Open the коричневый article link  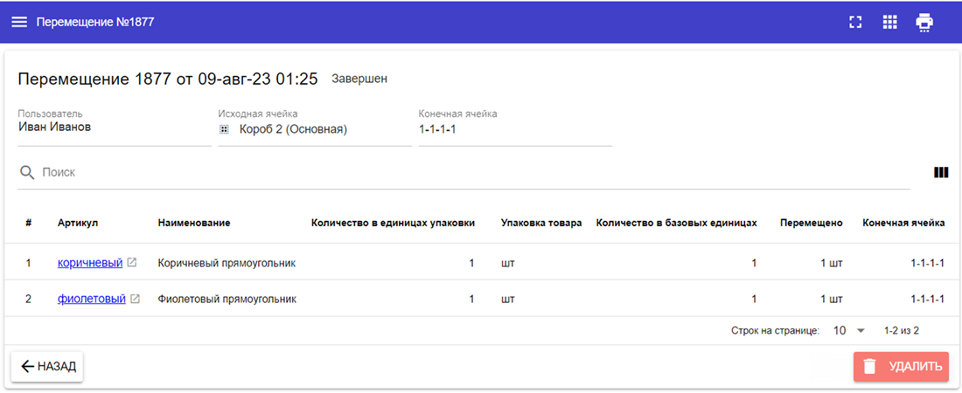point(90,262)
